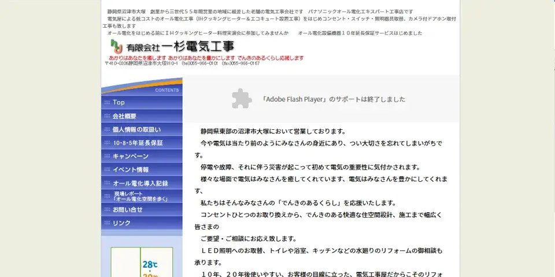Open 現場レポート オール電化空間を歩く page
The height and width of the screenshot is (277, 555).
142,196
